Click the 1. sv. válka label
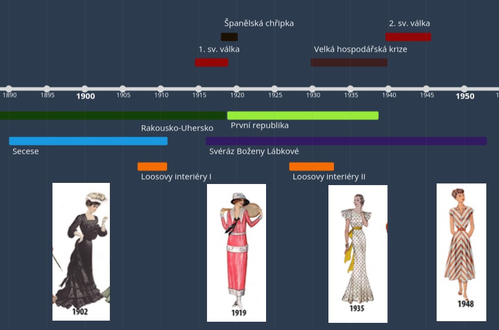The height and width of the screenshot is (330, 499). click(219, 49)
